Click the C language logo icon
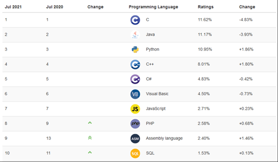The height and width of the screenshot is (162, 278). click(x=135, y=20)
